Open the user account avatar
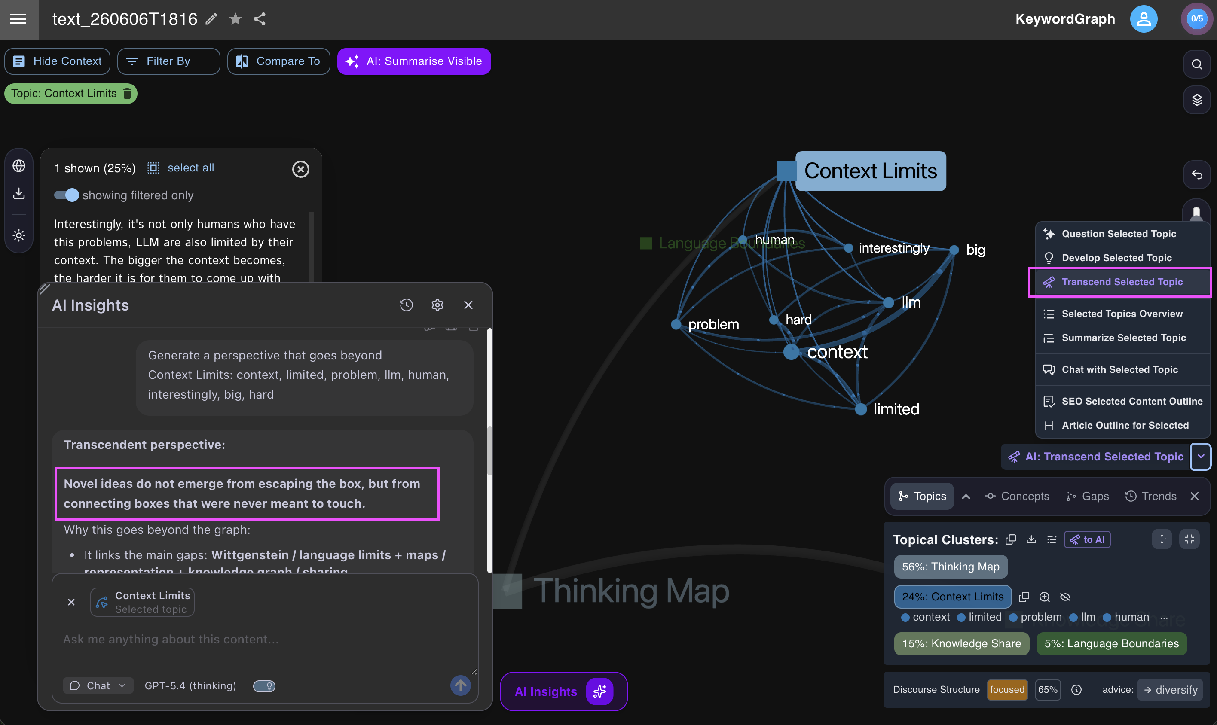The height and width of the screenshot is (725, 1217). coord(1143,19)
